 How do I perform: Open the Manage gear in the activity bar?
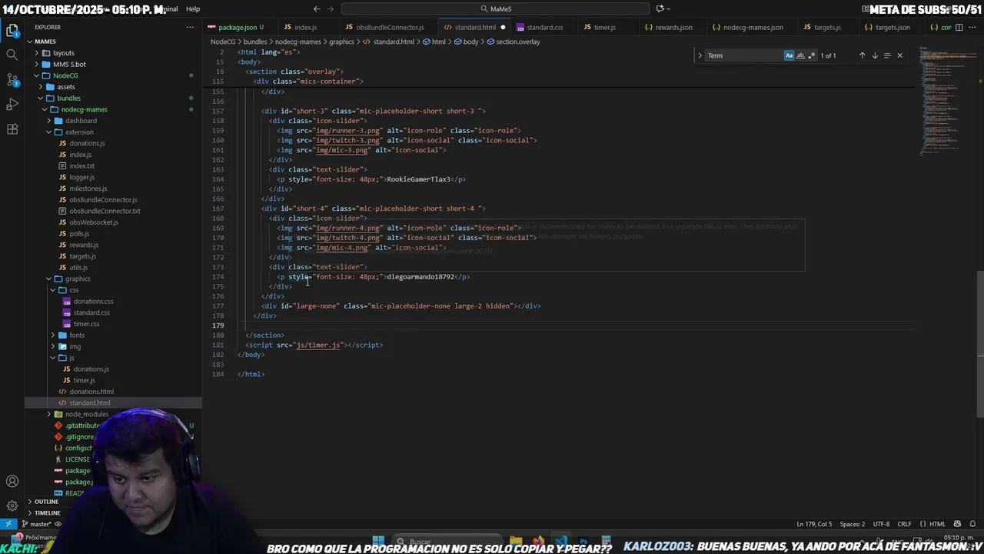pos(12,506)
